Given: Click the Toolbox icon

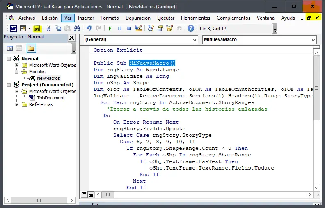Looking at the screenshot, I should pyautogui.click(x=179, y=28).
